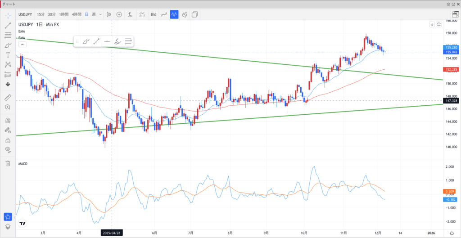The width and height of the screenshot is (461, 238).
Task: Hide all drawings with eye icon
Action: 8,149
